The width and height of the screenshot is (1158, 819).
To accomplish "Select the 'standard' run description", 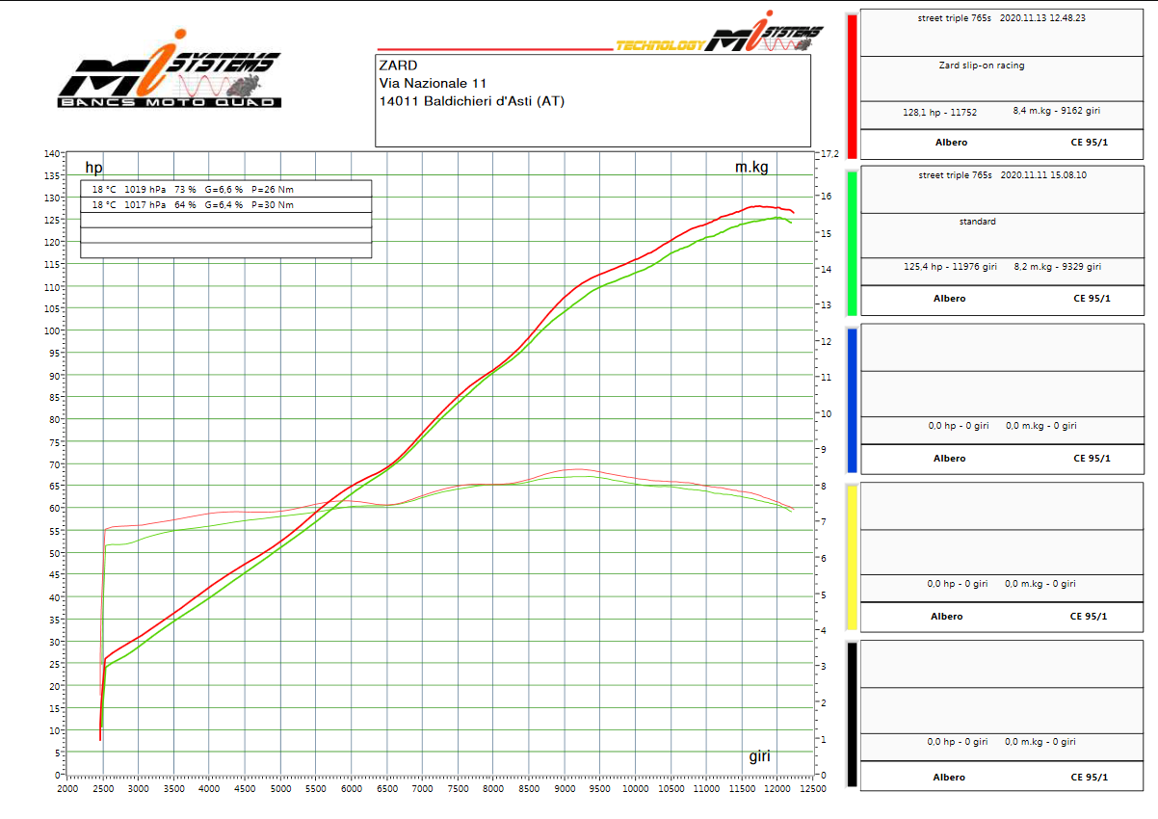I will [x=977, y=222].
